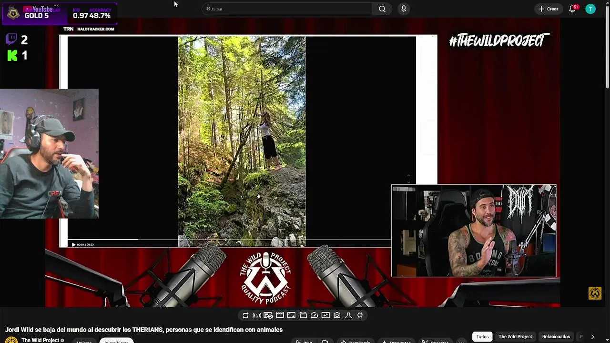Click the audio boost waves icon
Image resolution: width=610 pixels, height=343 pixels.
(x=257, y=315)
